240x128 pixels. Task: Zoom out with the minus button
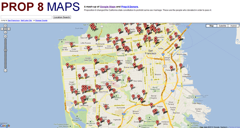pyautogui.click(x=5, y=70)
